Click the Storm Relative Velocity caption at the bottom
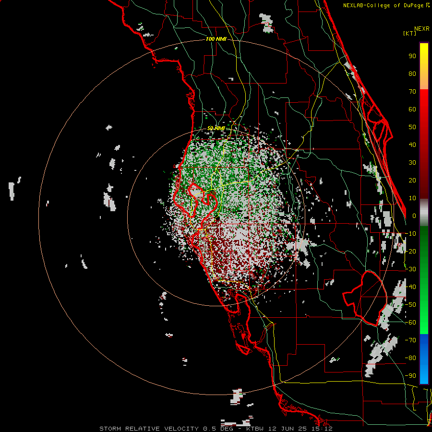Image resolution: width=432 pixels, height=432 pixels. (x=216, y=429)
